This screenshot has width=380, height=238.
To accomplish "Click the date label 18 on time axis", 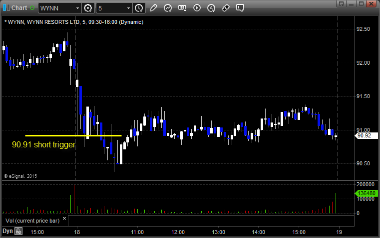I will (77, 232).
